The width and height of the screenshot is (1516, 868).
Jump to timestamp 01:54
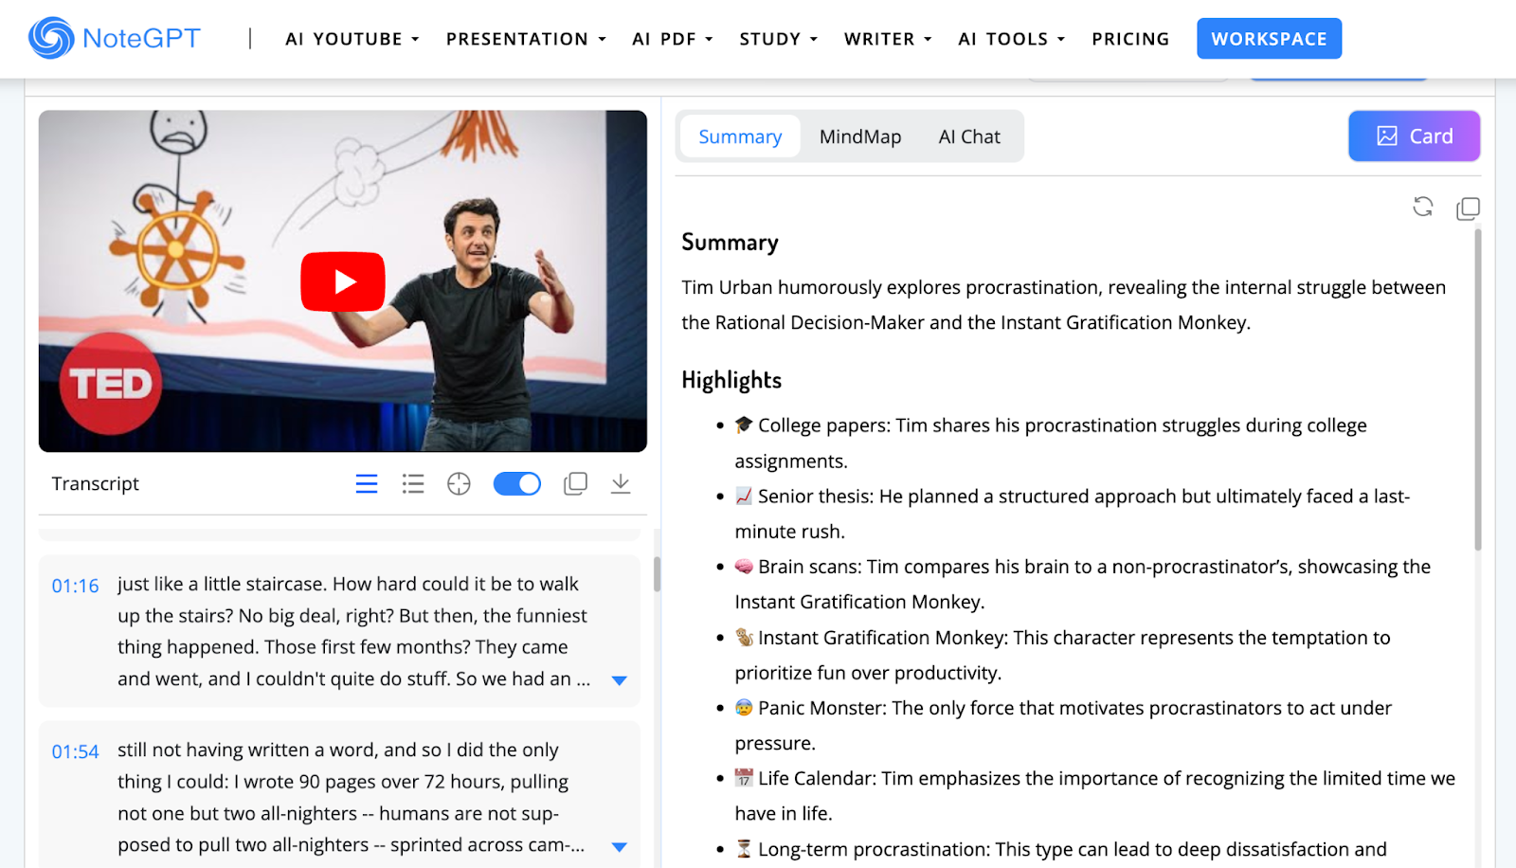75,751
